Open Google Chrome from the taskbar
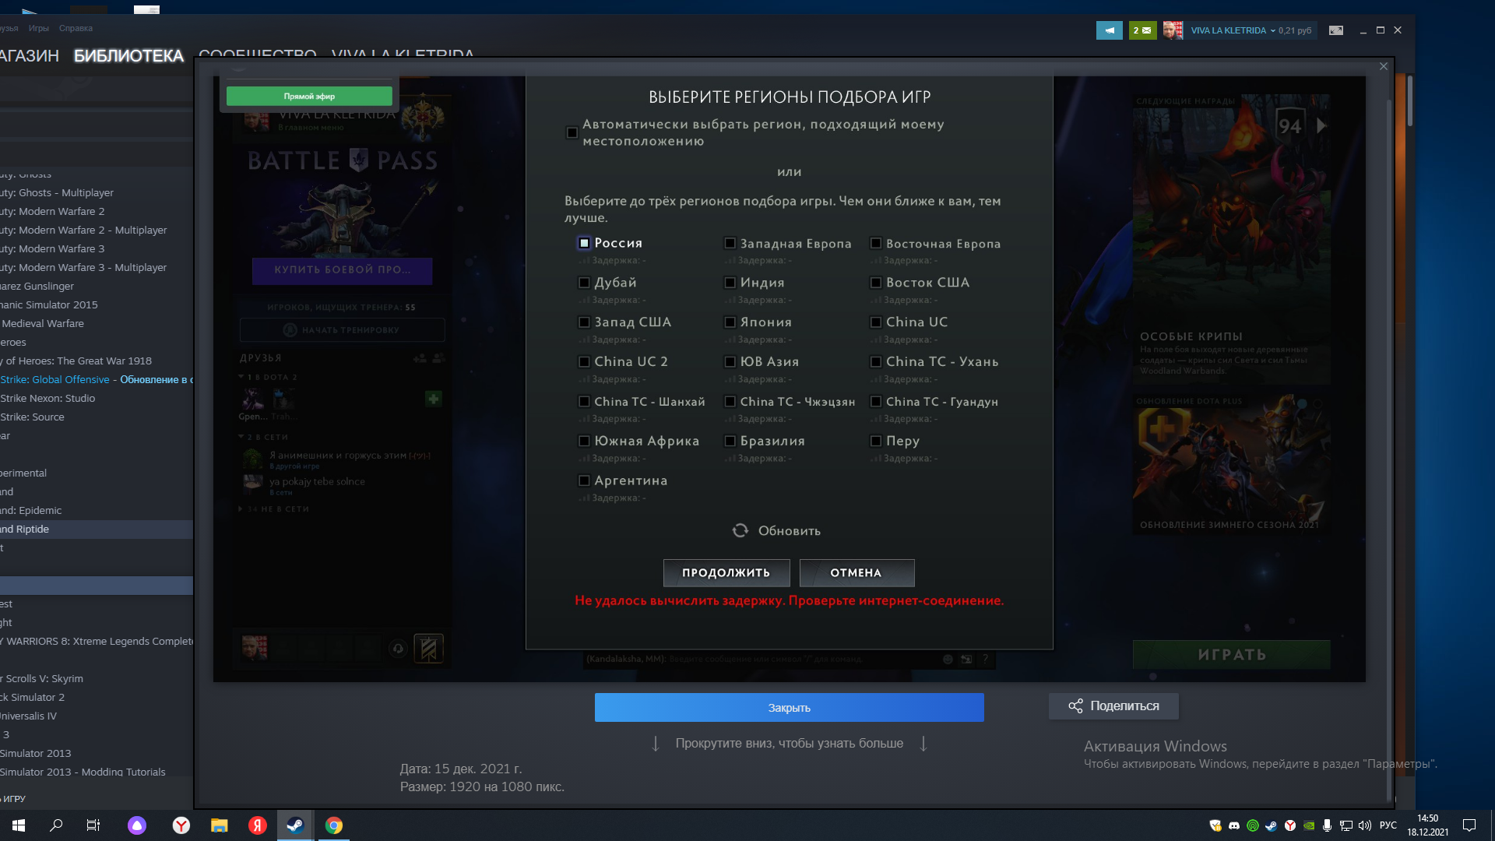This screenshot has width=1495, height=841. coord(334,825)
